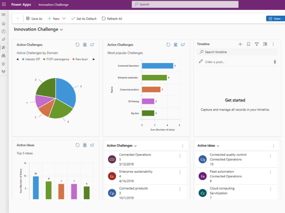This screenshot has height=213, width=285.
Task: Click the timeline bookmark icon
Action: point(248,44)
